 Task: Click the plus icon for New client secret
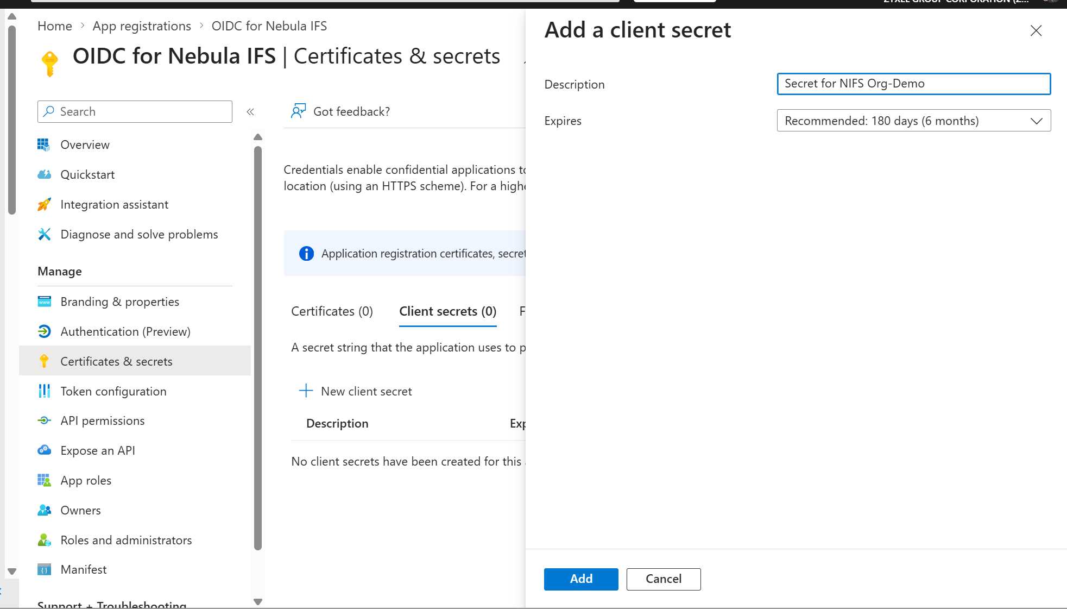coord(306,391)
